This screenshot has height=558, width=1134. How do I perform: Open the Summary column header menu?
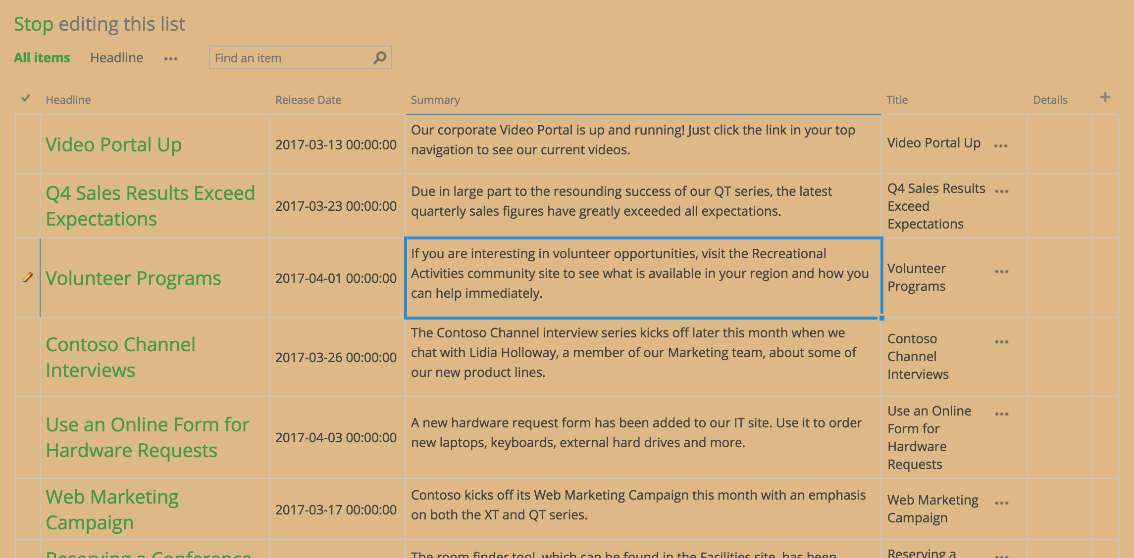[435, 100]
